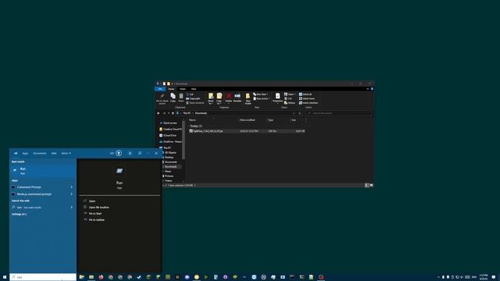The image size is (500, 281).
Task: Click the Date modified column header
Action: 252,120
